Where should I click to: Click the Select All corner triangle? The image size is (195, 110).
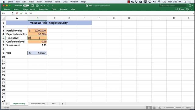pos(3,18)
